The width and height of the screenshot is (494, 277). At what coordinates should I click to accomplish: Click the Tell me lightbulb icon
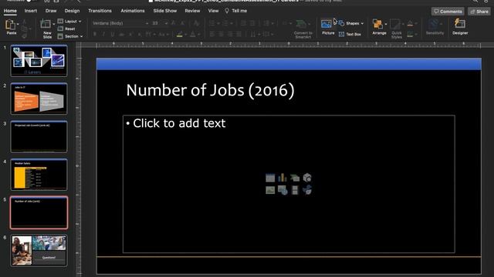227,11
